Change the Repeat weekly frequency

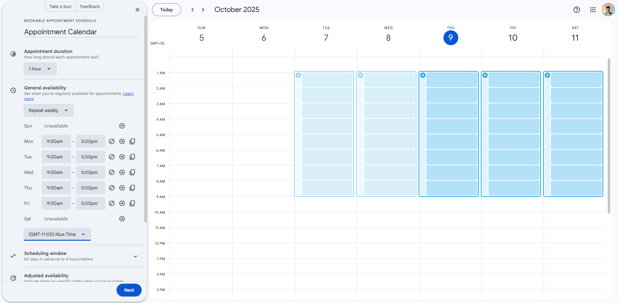(x=48, y=110)
